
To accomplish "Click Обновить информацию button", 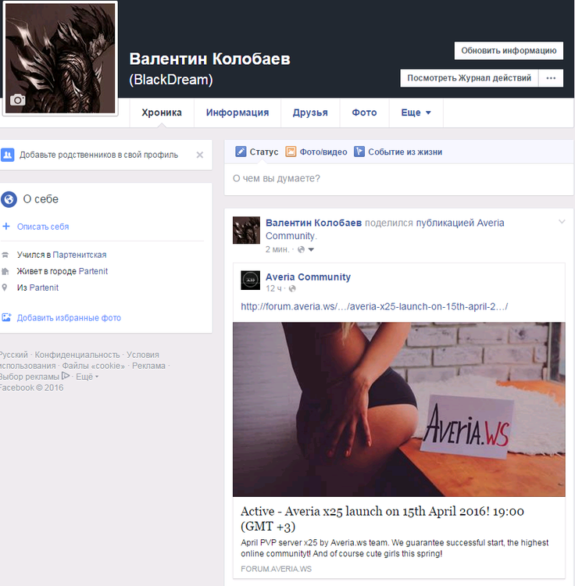I will tap(509, 51).
